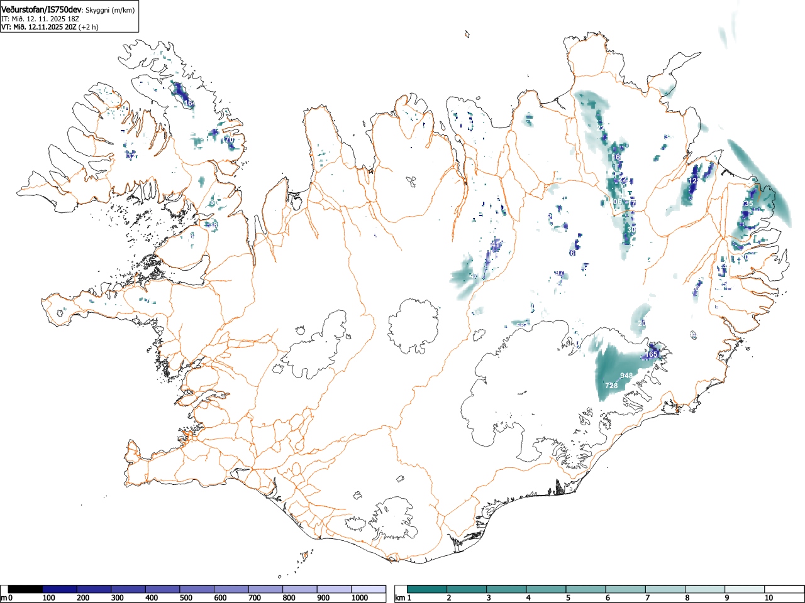This screenshot has width=805, height=603.
Task: Pick the 3–4 km teal swatch
Action: [x=506, y=589]
